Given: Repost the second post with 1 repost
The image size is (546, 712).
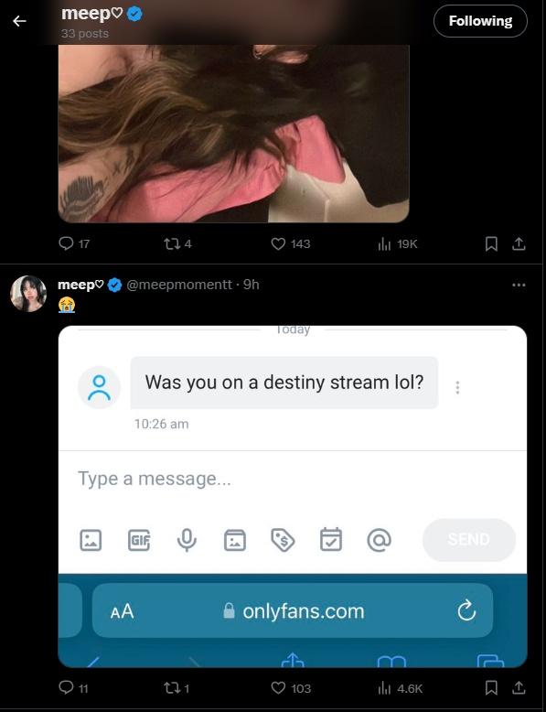Looking at the screenshot, I should point(177,688).
